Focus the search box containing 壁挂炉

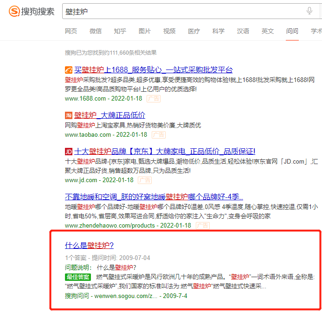(x=191, y=11)
